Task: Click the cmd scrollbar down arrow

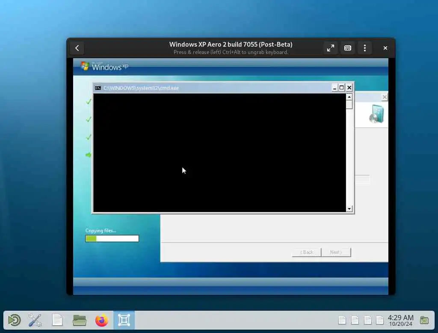Action: click(x=349, y=209)
